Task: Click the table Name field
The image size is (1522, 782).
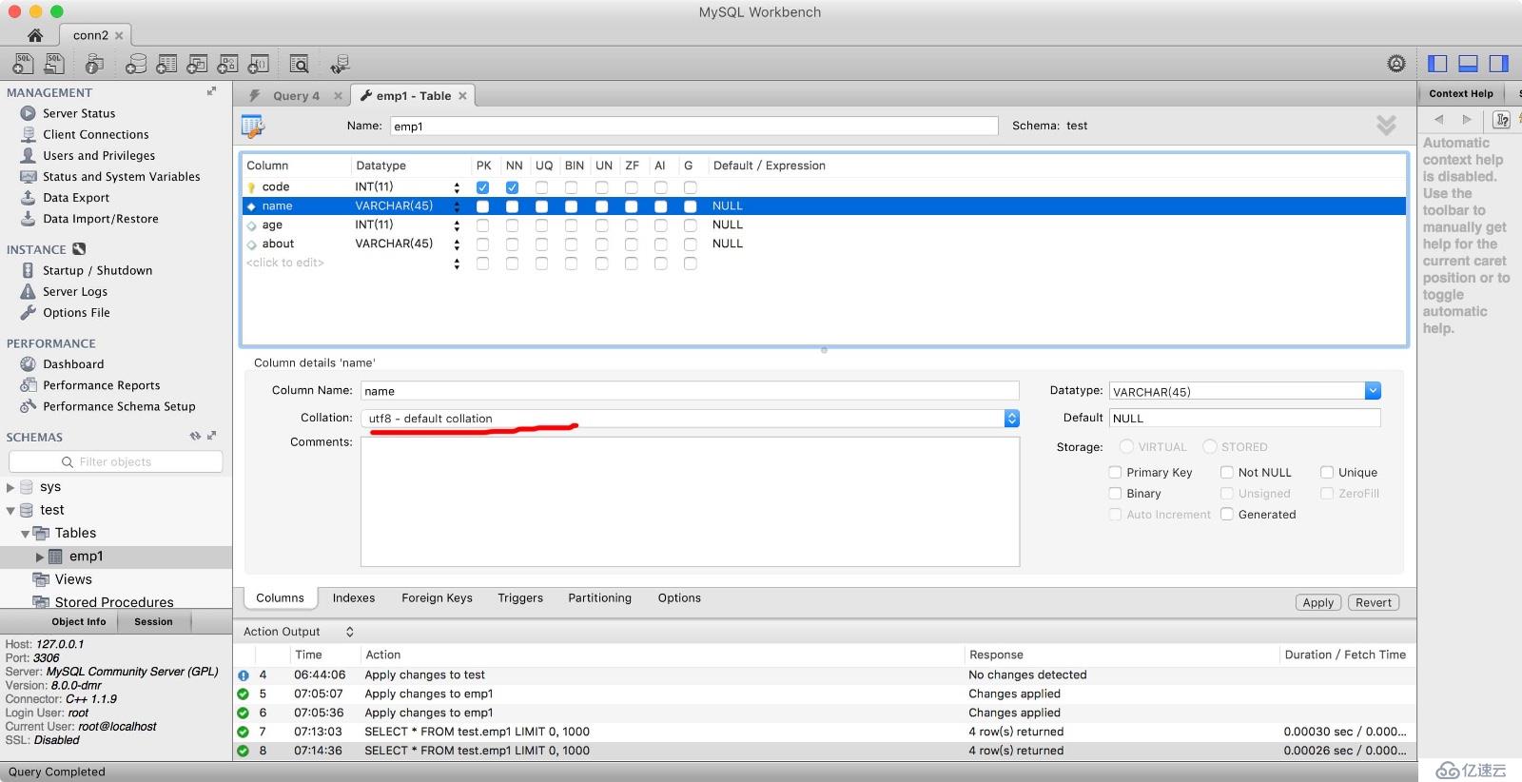Action: (x=693, y=126)
